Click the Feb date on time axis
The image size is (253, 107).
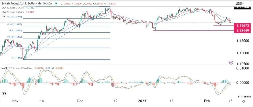[x=207, y=101]
